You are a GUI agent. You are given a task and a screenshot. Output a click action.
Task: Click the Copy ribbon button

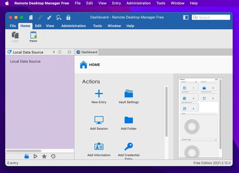point(15,37)
